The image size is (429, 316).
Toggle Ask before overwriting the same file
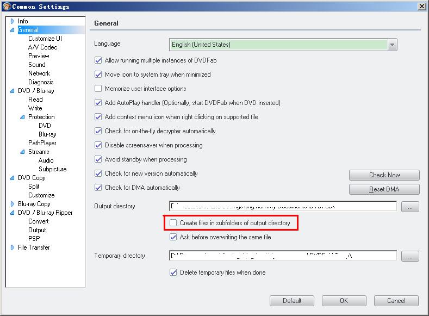(x=173, y=237)
